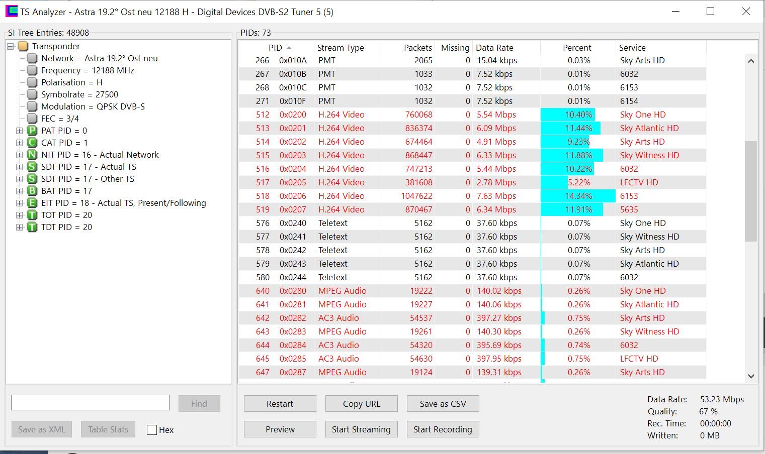This screenshot has height=454, width=765.
Task: Enable the Hex checkbox
Action: pyautogui.click(x=152, y=430)
